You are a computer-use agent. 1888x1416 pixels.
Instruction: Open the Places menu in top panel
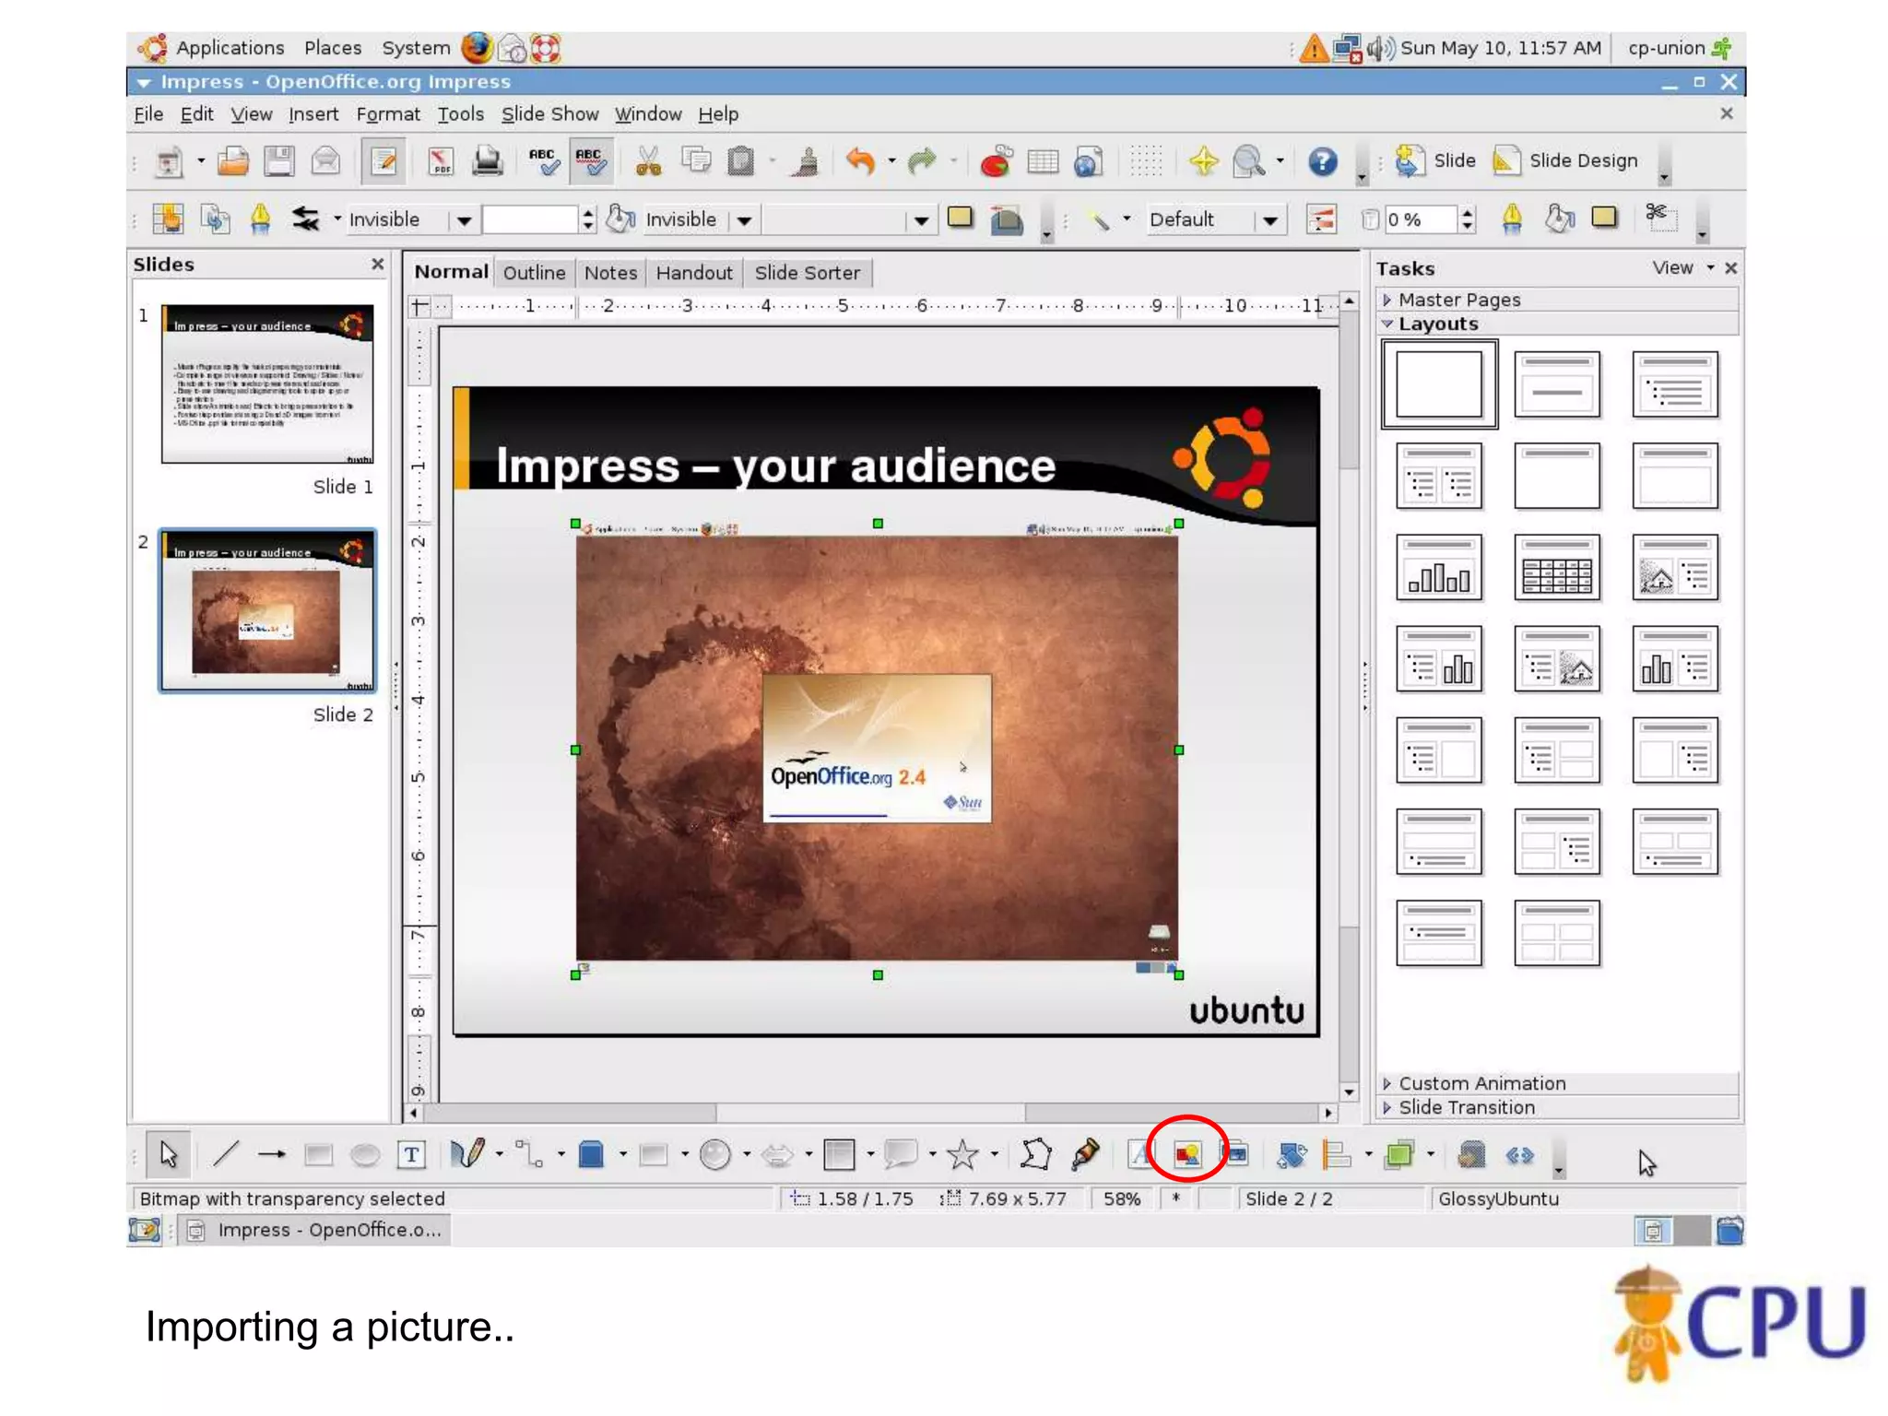pyautogui.click(x=333, y=48)
